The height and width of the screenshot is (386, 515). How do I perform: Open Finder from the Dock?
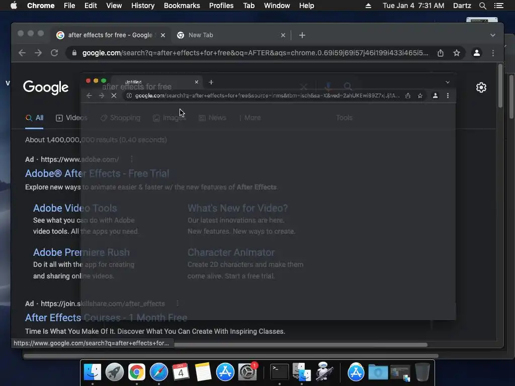[x=93, y=372]
